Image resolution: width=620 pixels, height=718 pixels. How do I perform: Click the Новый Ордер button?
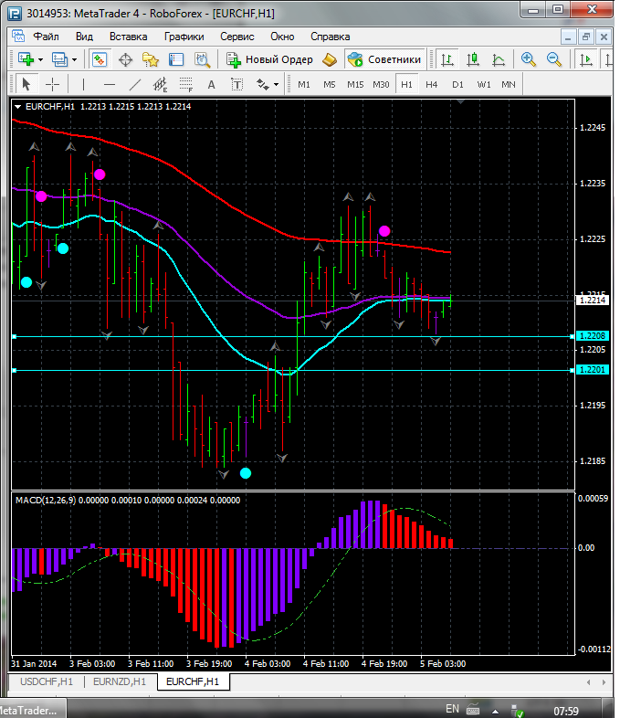coord(269,59)
